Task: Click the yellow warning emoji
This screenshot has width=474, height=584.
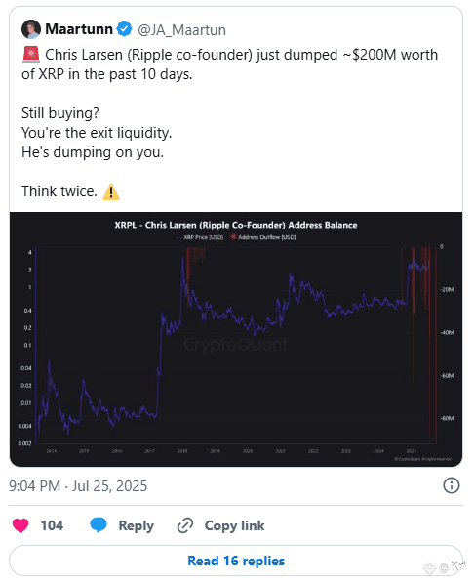Action: coord(111,191)
